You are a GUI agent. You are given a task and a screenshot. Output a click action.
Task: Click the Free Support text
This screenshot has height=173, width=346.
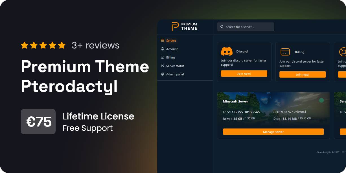[88, 128]
